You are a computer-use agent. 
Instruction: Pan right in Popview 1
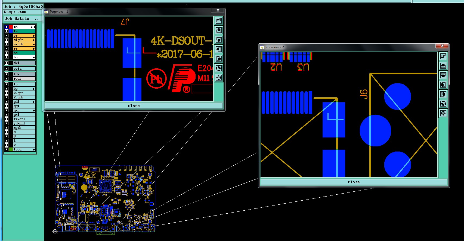pyautogui.click(x=219, y=59)
